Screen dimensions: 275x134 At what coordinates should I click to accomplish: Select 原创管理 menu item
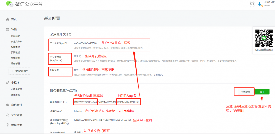click(x=15, y=64)
